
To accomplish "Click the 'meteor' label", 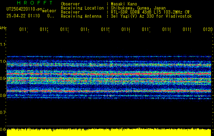I will click(x=49, y=11).
